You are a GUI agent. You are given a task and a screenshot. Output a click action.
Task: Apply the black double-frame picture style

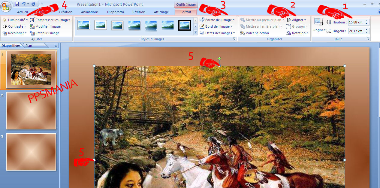tap(185, 25)
